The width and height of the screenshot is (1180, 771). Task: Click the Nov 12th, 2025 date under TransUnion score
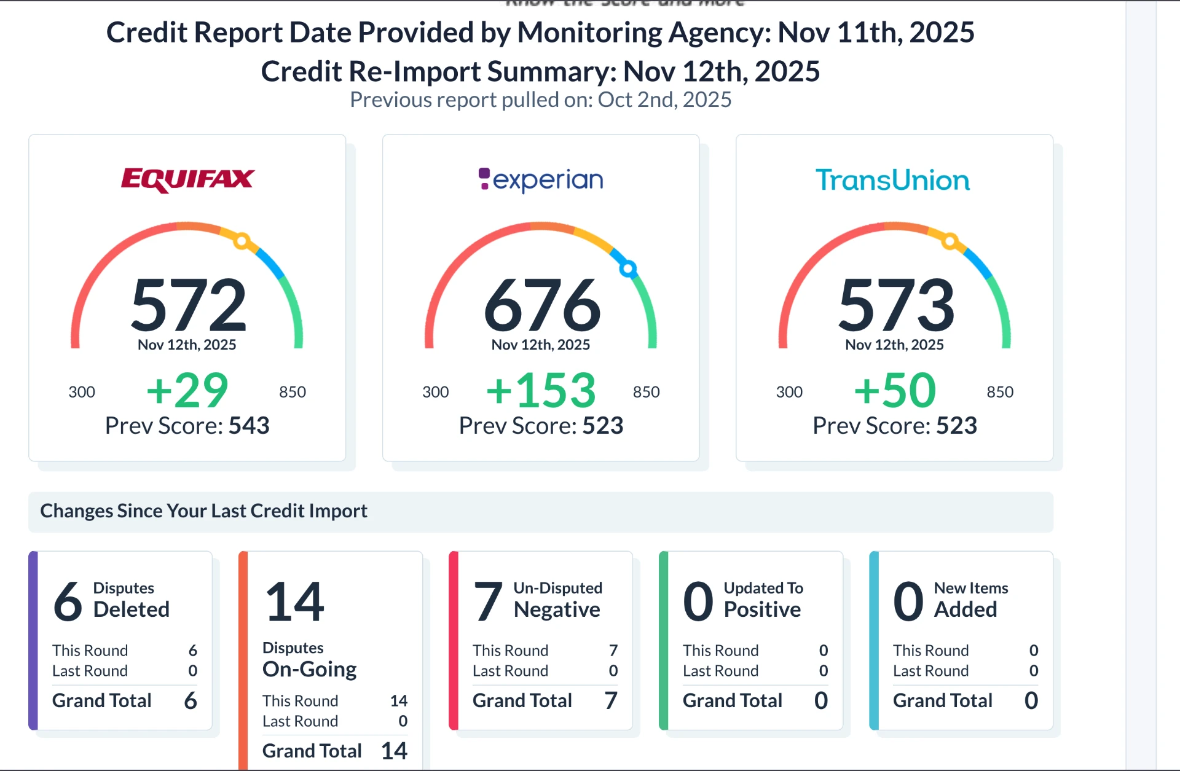[894, 345]
